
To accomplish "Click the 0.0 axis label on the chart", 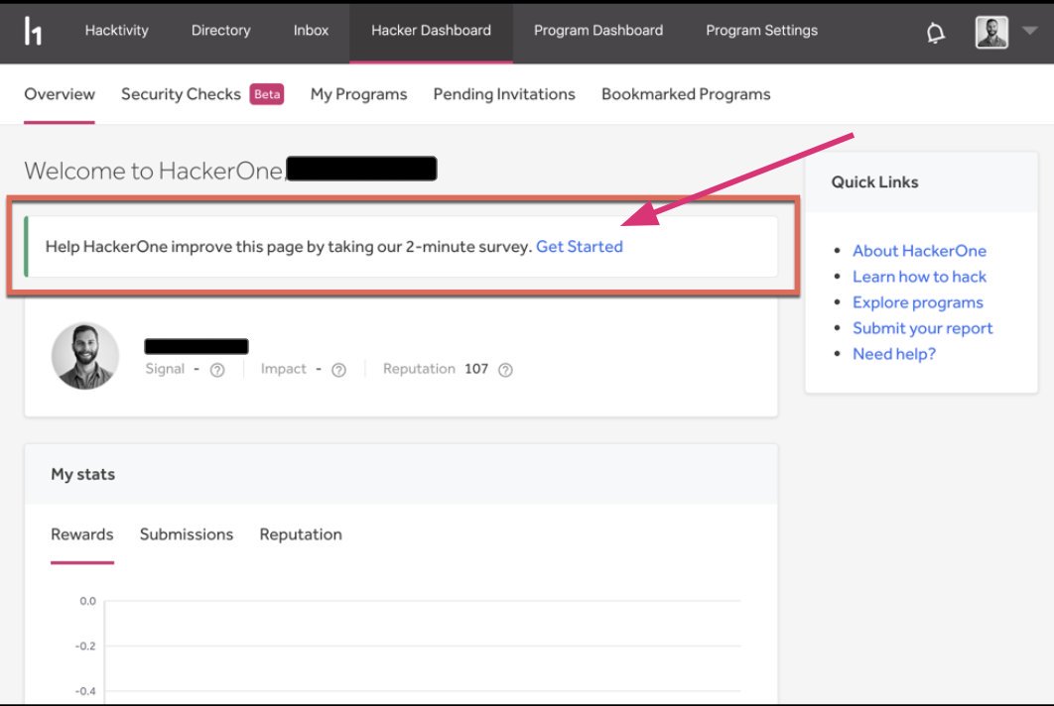I will point(87,601).
